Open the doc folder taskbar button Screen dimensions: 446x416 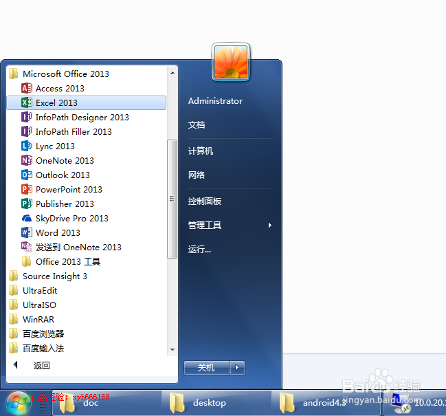[x=107, y=403]
